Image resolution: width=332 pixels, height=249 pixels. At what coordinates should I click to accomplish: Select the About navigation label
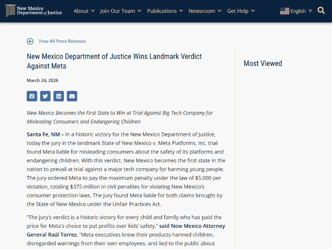pos(81,11)
